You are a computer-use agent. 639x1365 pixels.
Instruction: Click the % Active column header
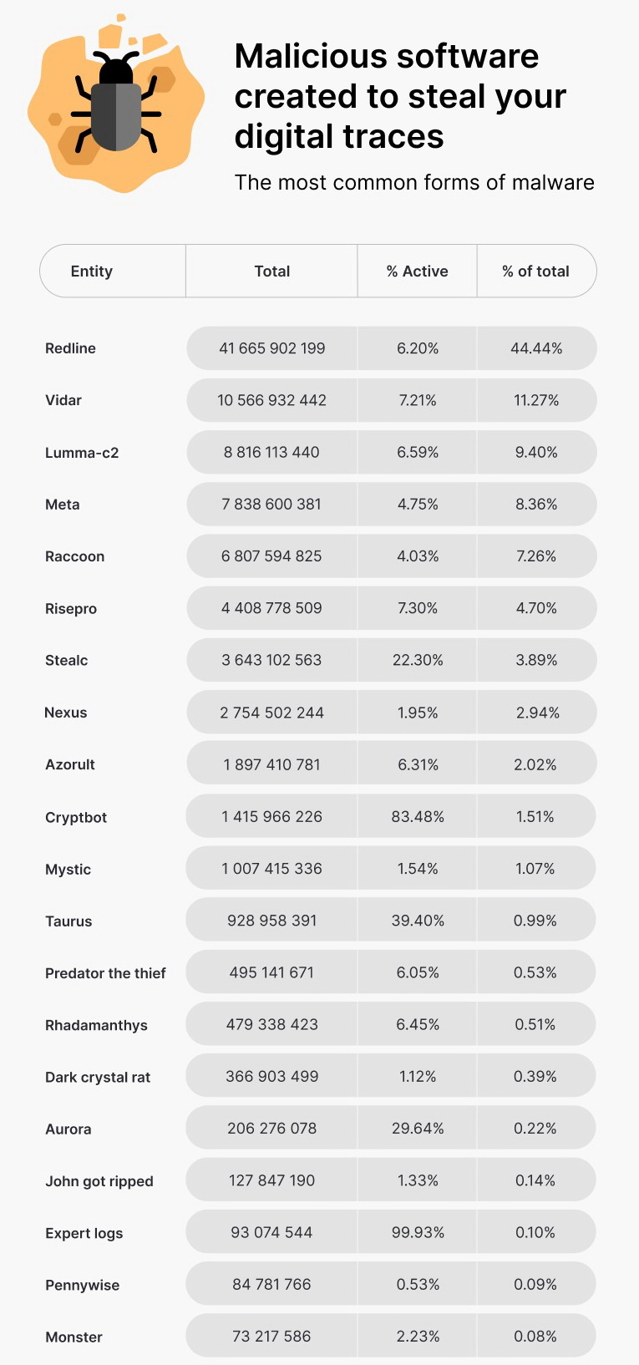(417, 271)
